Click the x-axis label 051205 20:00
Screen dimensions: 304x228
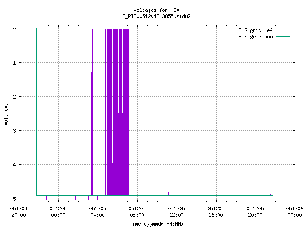click(x=255, y=212)
